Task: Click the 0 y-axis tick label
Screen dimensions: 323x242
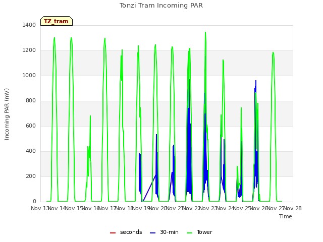Action: (34, 201)
